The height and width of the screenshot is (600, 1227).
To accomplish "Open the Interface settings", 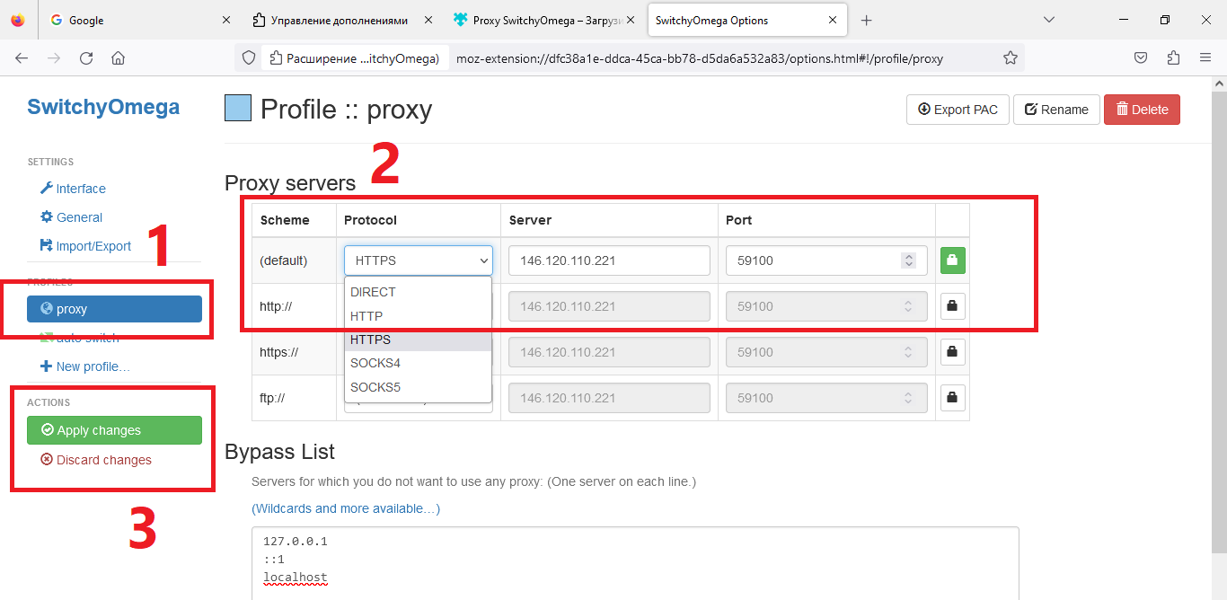I will pos(73,189).
